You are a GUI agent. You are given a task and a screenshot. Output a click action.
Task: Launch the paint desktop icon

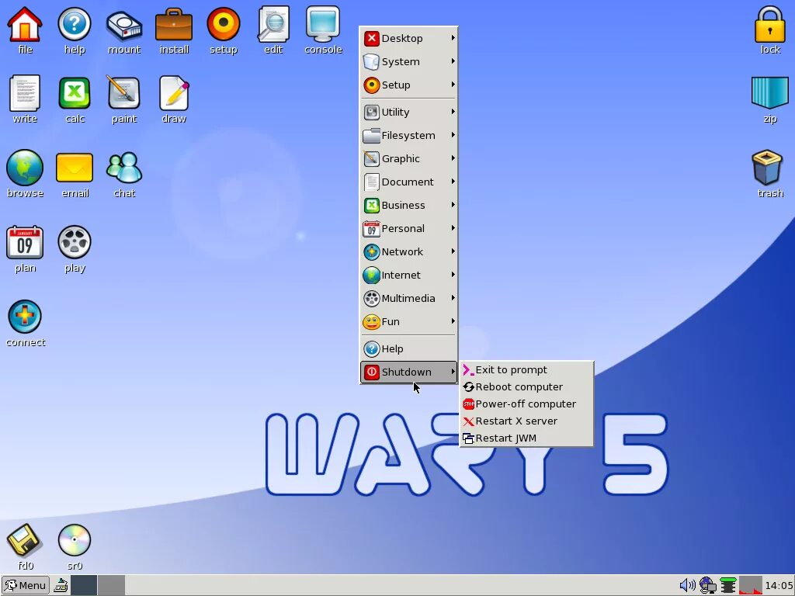(123, 93)
